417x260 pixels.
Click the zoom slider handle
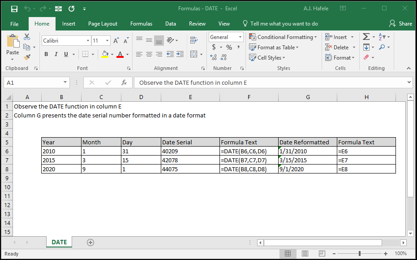[x=360, y=254]
